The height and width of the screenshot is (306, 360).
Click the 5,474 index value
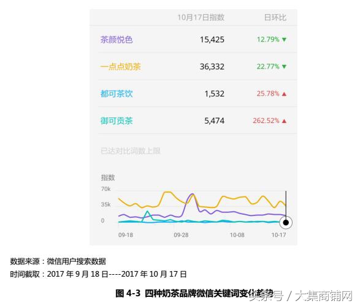tap(214, 121)
